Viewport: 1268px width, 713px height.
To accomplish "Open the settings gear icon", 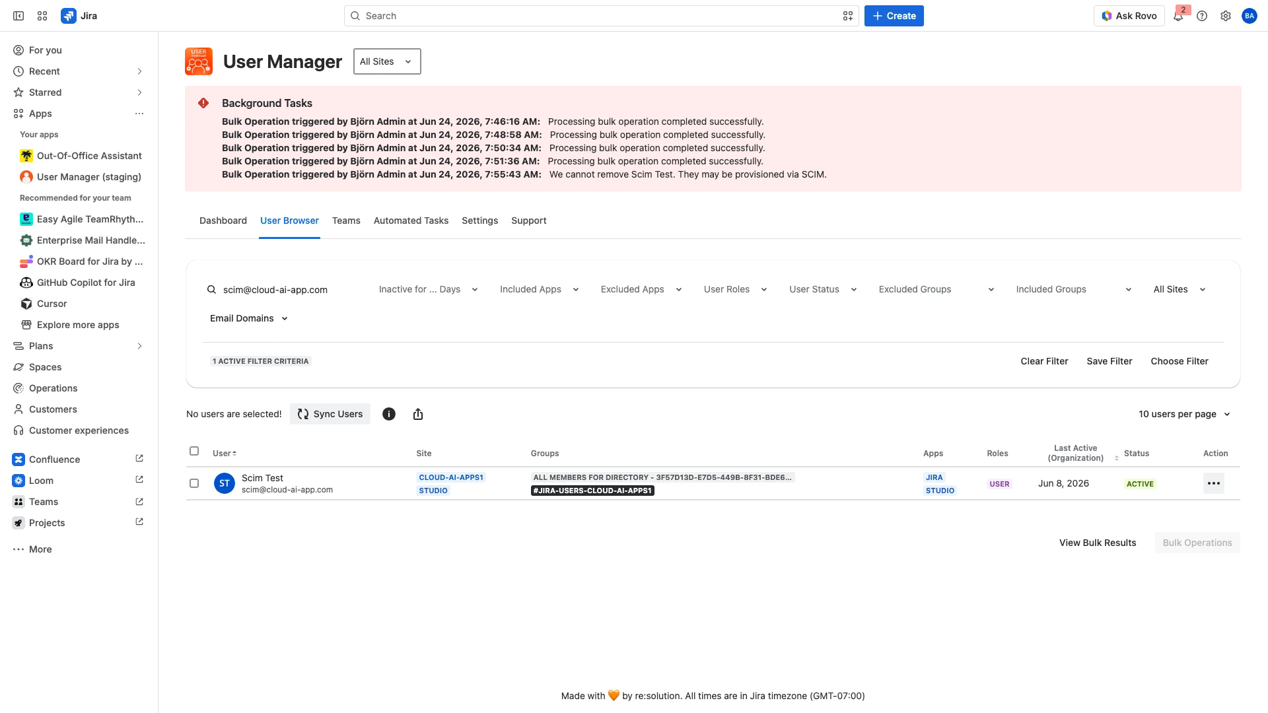I will (x=1226, y=16).
